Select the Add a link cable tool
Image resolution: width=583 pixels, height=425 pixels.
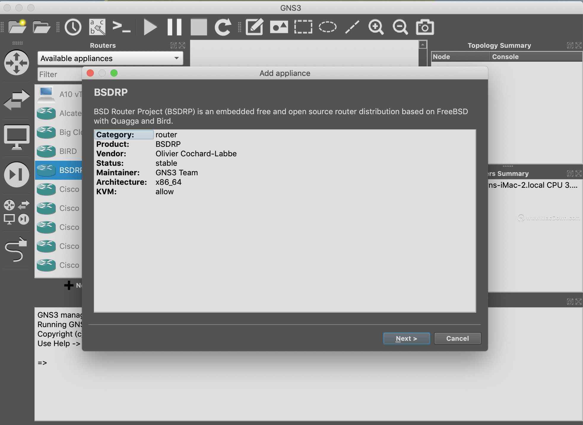point(16,249)
